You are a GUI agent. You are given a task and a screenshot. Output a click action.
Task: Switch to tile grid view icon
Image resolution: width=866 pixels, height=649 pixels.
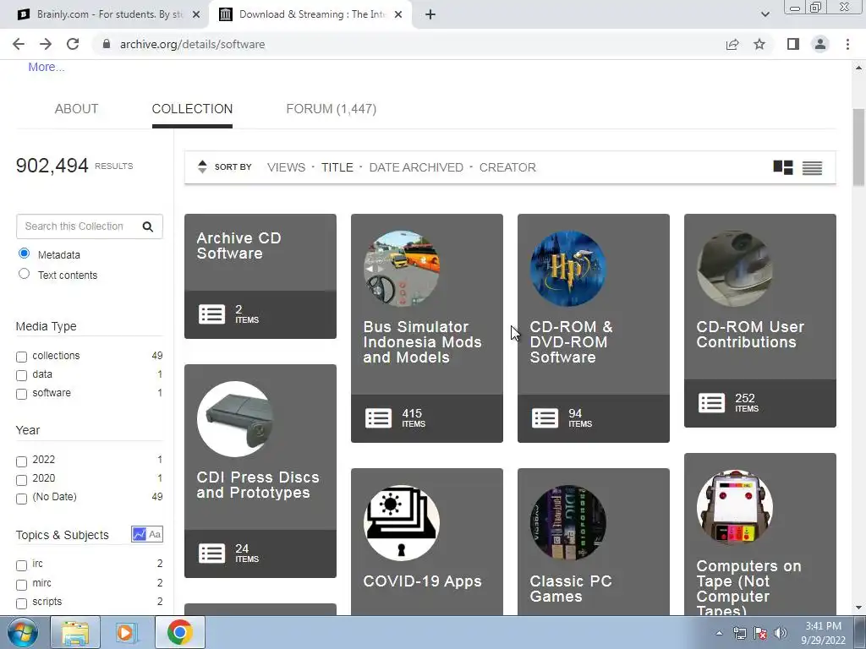pos(782,167)
